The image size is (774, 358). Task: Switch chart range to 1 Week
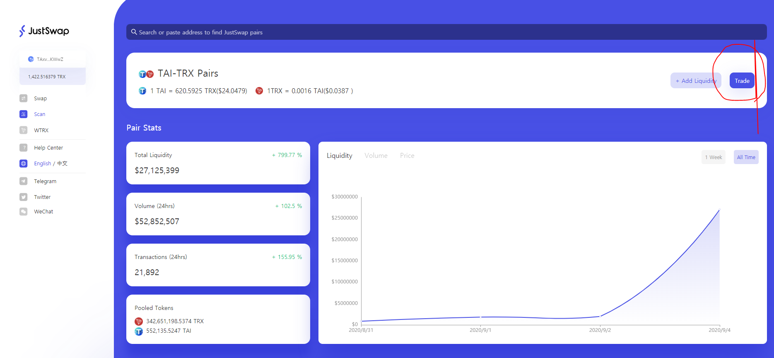(x=714, y=157)
